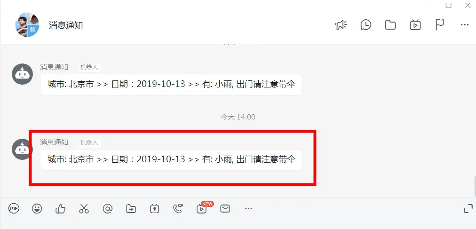
Task: Open the group files folder icon
Action: click(x=390, y=25)
